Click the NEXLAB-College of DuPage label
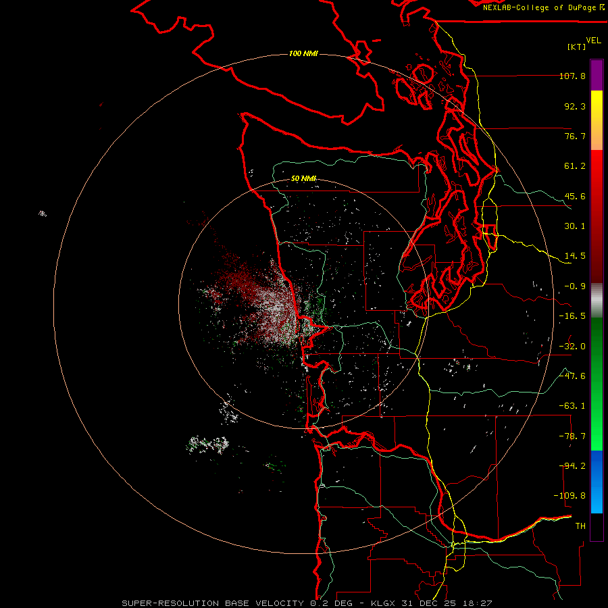This screenshot has height=608, width=608. [x=543, y=7]
